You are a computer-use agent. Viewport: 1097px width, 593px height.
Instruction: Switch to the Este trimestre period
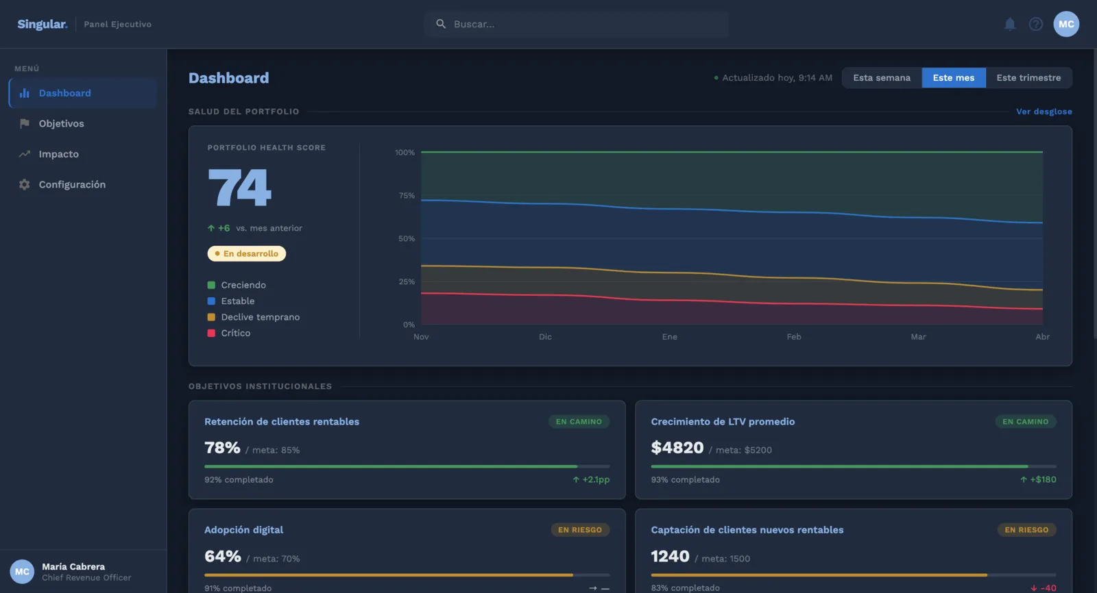(x=1028, y=77)
